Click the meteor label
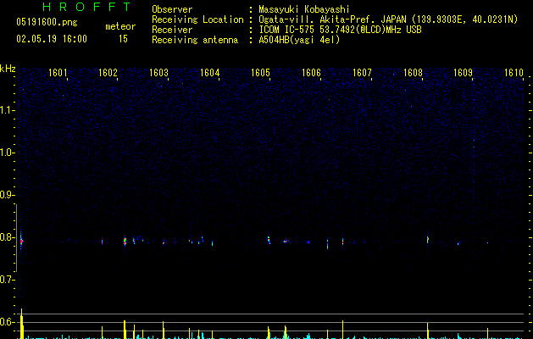 pyautogui.click(x=120, y=26)
